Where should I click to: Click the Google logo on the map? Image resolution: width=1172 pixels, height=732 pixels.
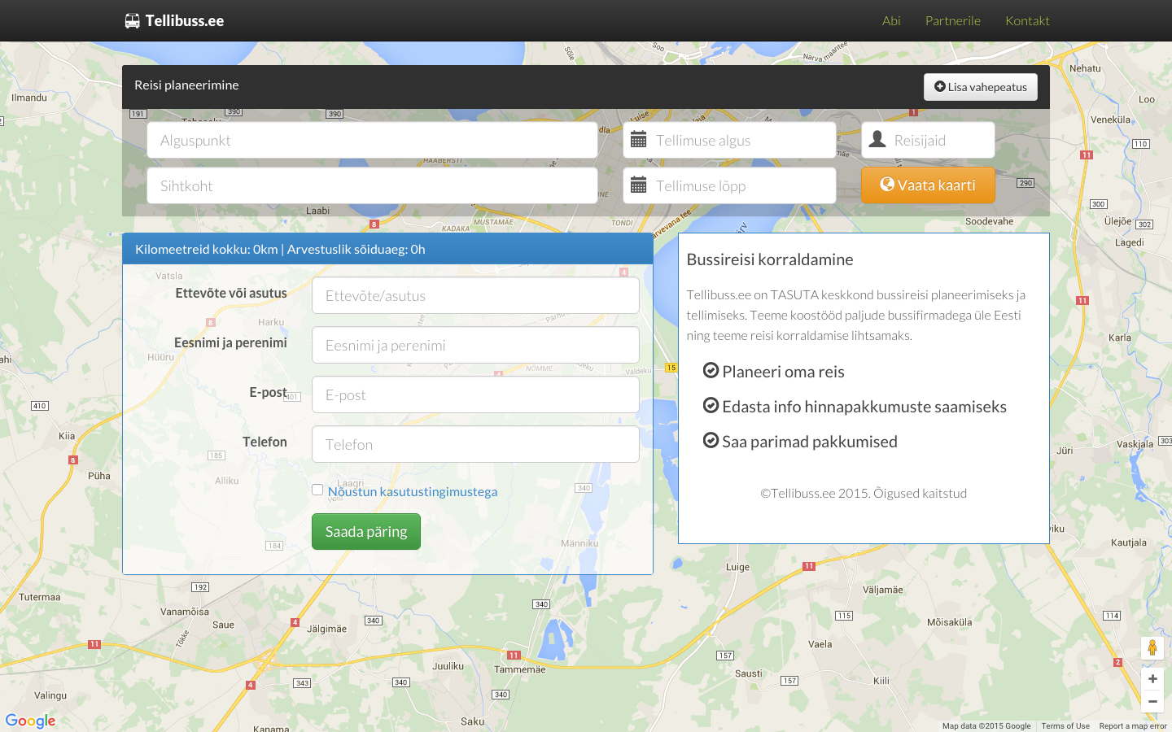30,721
